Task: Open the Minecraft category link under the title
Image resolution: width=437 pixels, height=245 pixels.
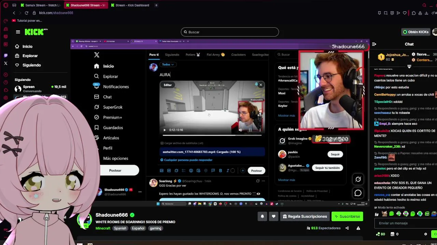Action: tap(103, 228)
